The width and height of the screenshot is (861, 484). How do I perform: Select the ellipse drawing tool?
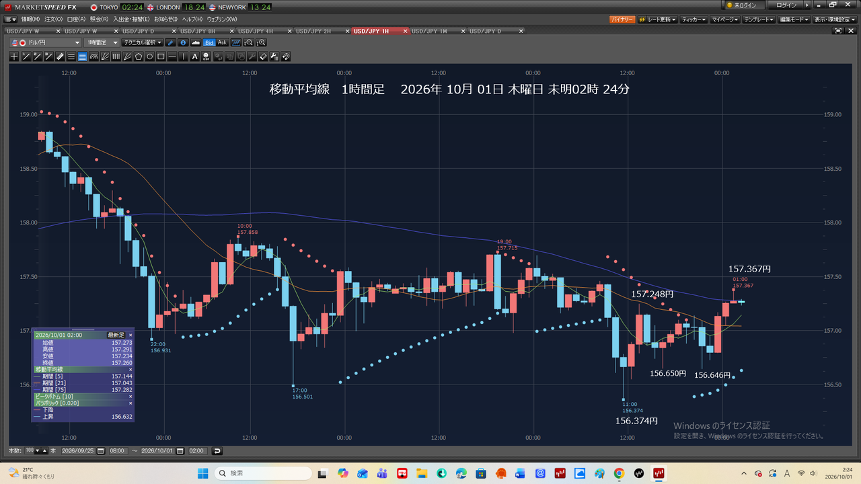coord(150,57)
